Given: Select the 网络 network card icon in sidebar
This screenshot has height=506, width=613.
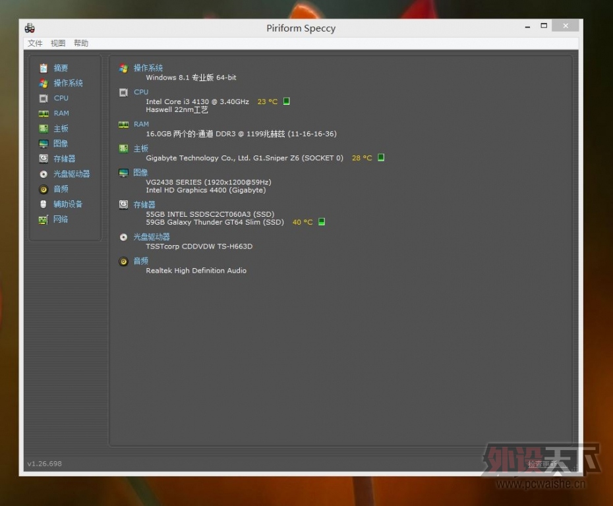Looking at the screenshot, I should [44, 219].
